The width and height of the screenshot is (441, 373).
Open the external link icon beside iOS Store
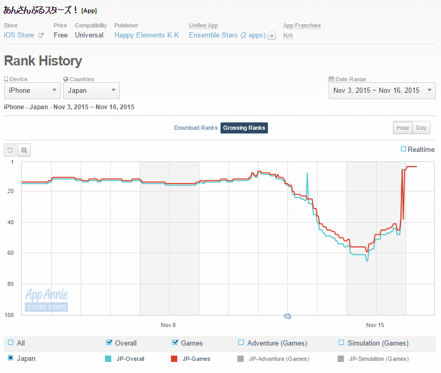click(41, 35)
